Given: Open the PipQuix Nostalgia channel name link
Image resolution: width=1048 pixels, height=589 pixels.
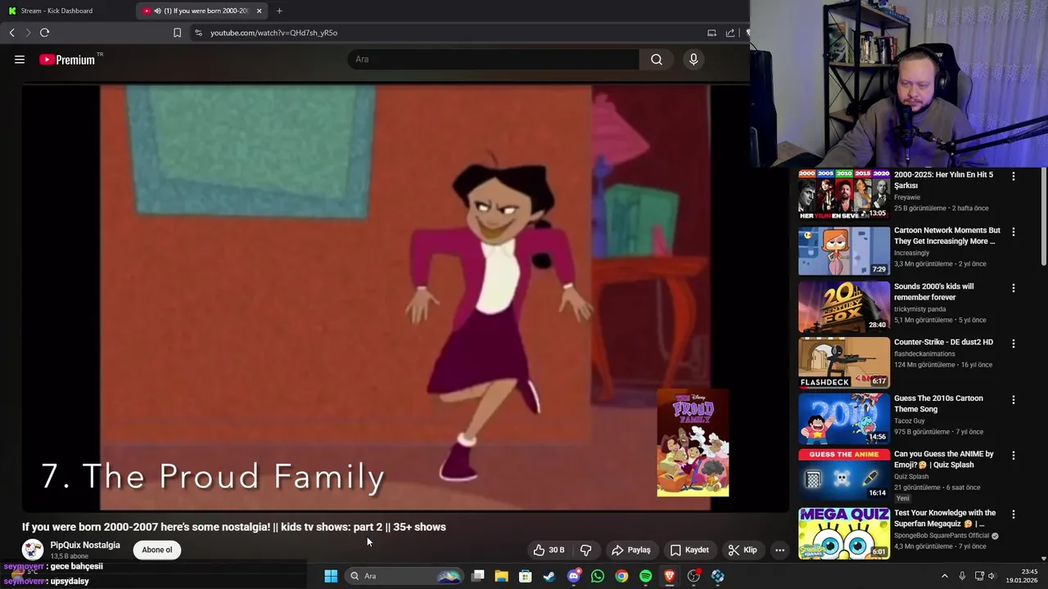Looking at the screenshot, I should coord(85,545).
